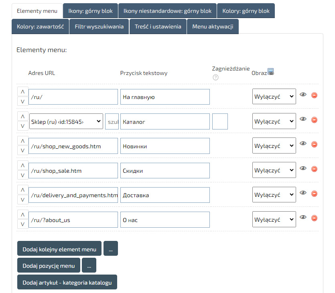Delete the На главную menu row
Viewport: 335px width, 293px height.
[314, 95]
